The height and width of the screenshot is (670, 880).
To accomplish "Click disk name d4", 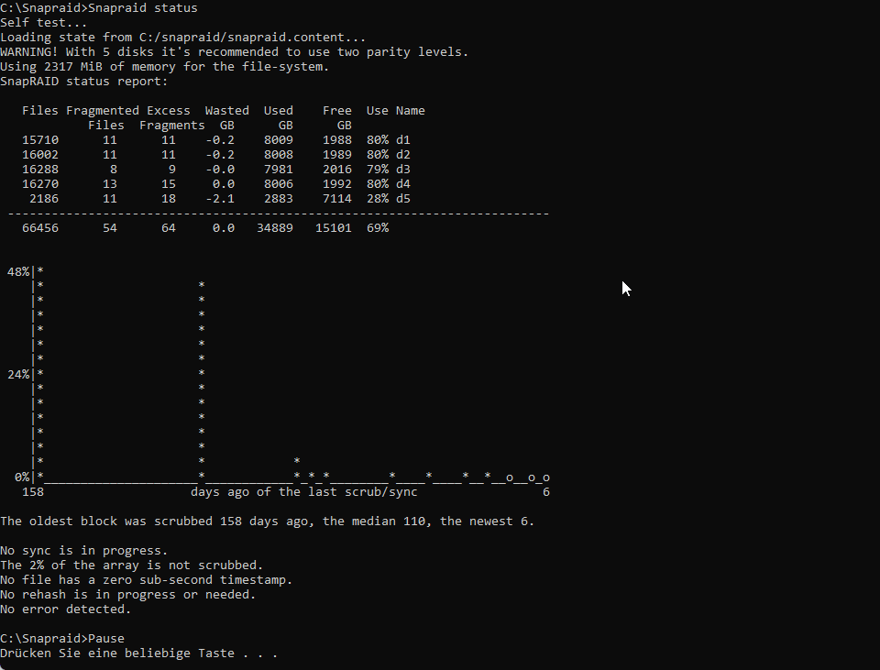I will 403,183.
